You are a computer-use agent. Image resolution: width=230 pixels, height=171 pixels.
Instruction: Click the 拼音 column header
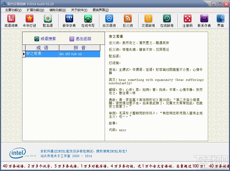(x=80, y=48)
